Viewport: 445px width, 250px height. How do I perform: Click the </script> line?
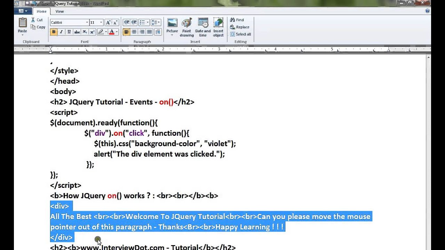click(65, 185)
